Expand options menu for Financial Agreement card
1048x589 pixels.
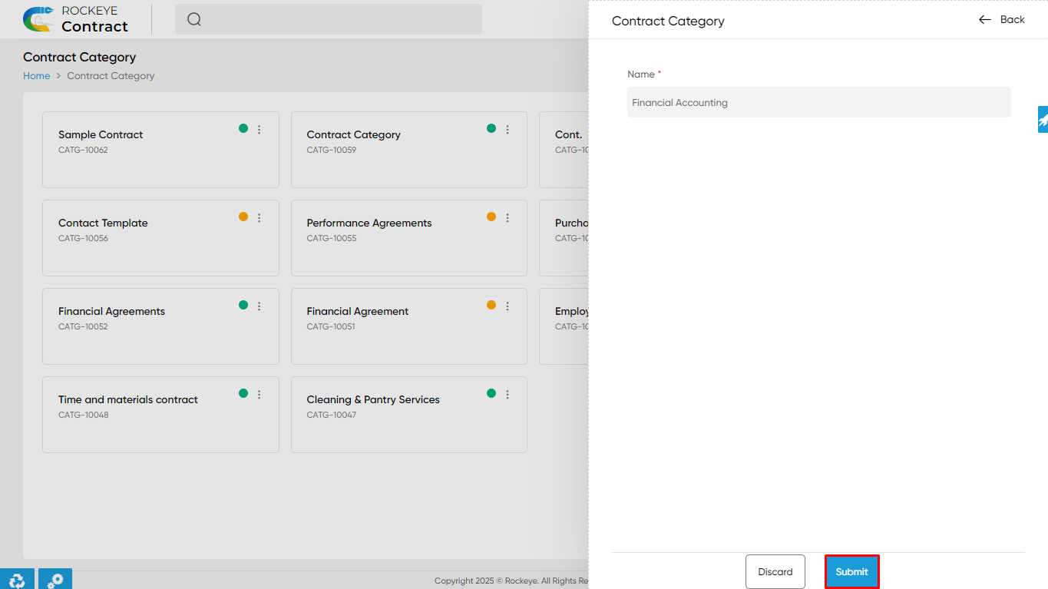click(507, 306)
